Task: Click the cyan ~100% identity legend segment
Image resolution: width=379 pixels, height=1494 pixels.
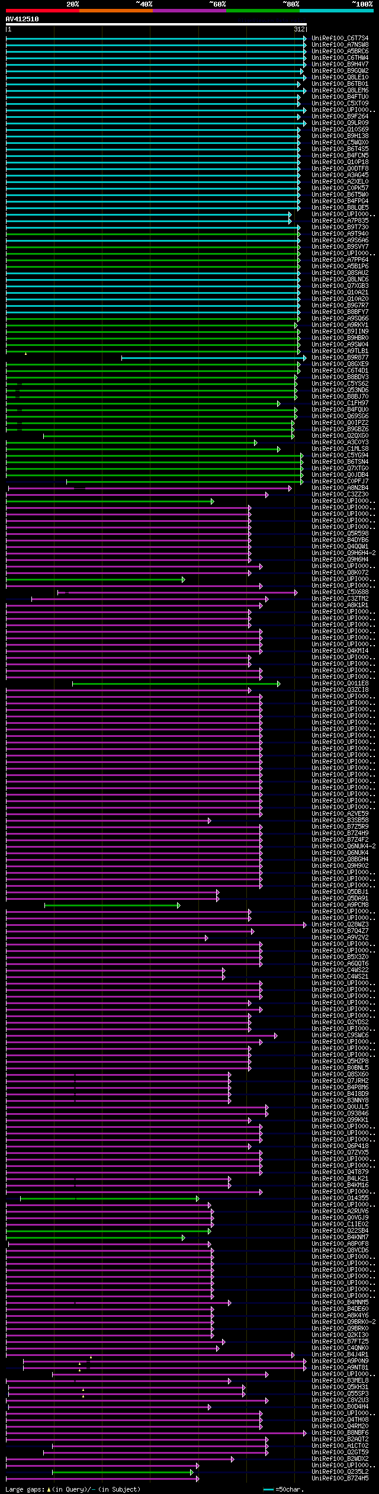Action: pos(336,11)
